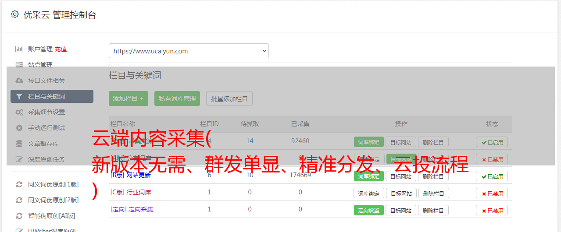Open the [C版] 行业词库 column link
The width and height of the screenshot is (561, 232).
coord(131,192)
